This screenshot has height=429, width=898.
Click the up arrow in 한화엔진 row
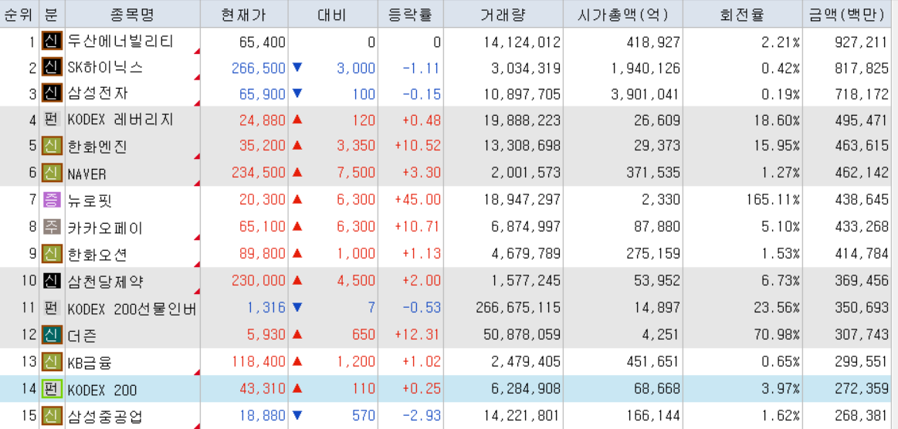pyautogui.click(x=297, y=146)
